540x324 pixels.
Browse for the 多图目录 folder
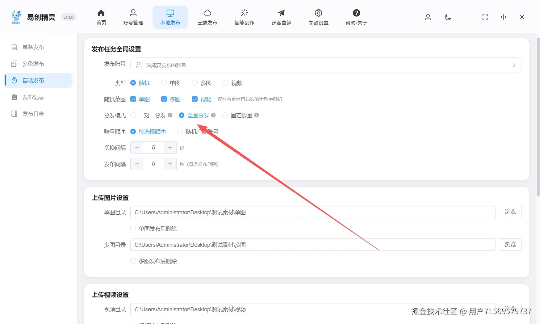pyautogui.click(x=510, y=244)
